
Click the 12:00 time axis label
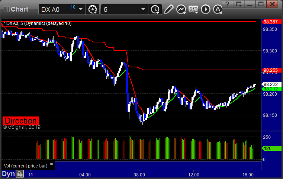pos(193,175)
